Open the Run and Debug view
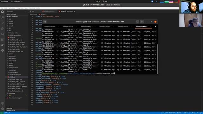This screenshot has height=114, width=203. pos(3,28)
